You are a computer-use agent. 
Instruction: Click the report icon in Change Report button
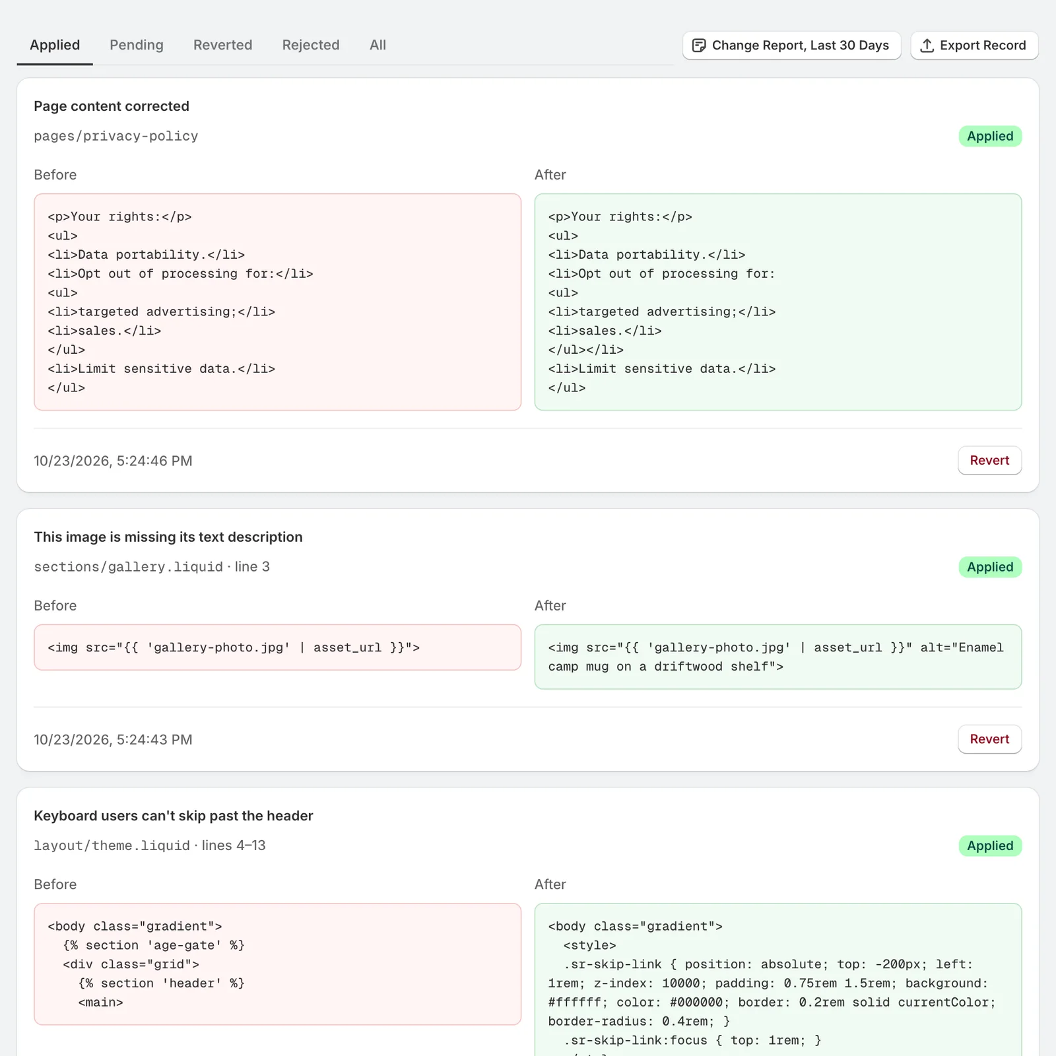pos(698,46)
